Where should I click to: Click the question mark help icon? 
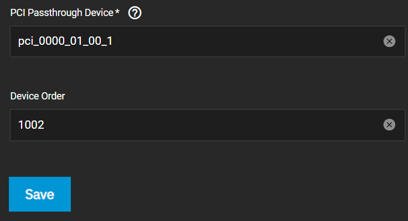(135, 13)
